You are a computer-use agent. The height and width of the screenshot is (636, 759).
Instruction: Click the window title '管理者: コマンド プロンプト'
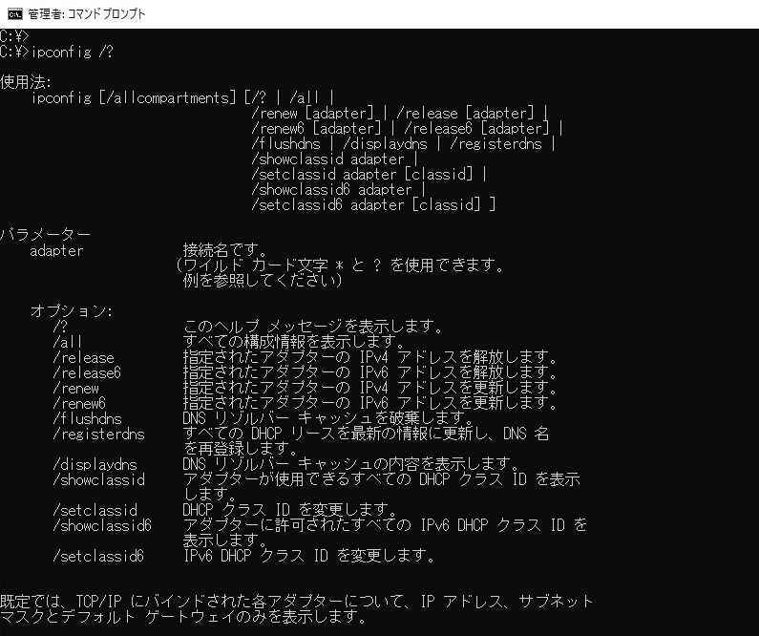tap(86, 14)
